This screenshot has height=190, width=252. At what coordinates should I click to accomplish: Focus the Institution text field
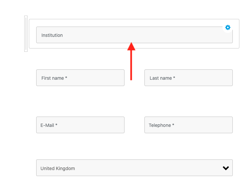pyautogui.click(x=134, y=35)
